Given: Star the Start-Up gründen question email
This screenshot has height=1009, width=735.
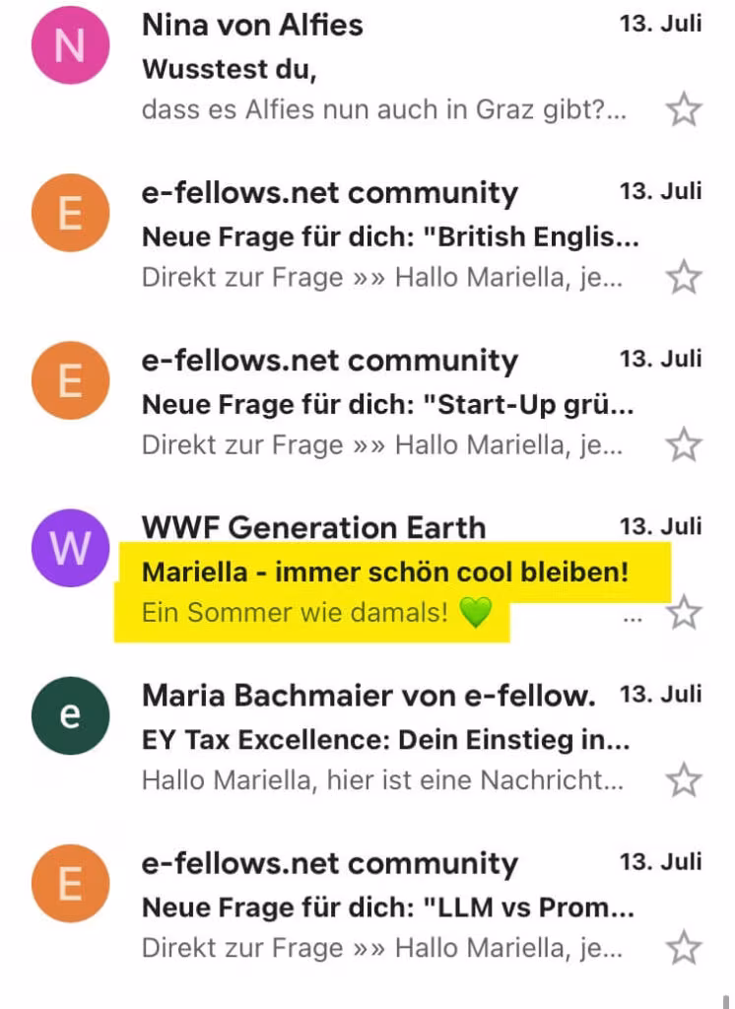Looking at the screenshot, I should click(683, 444).
